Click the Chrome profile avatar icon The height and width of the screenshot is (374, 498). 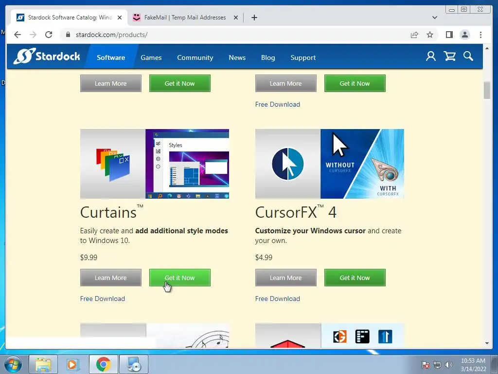point(464,35)
